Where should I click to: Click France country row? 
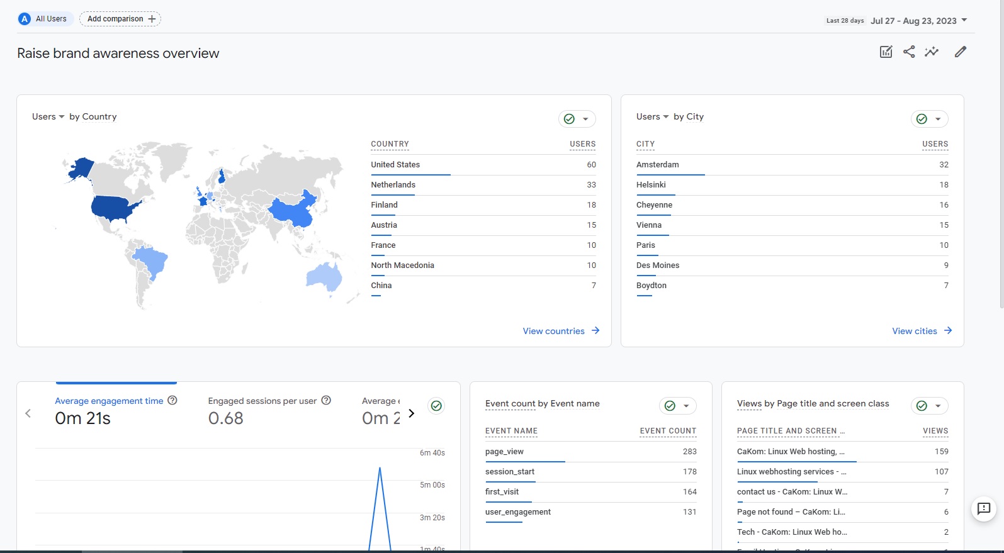483,245
